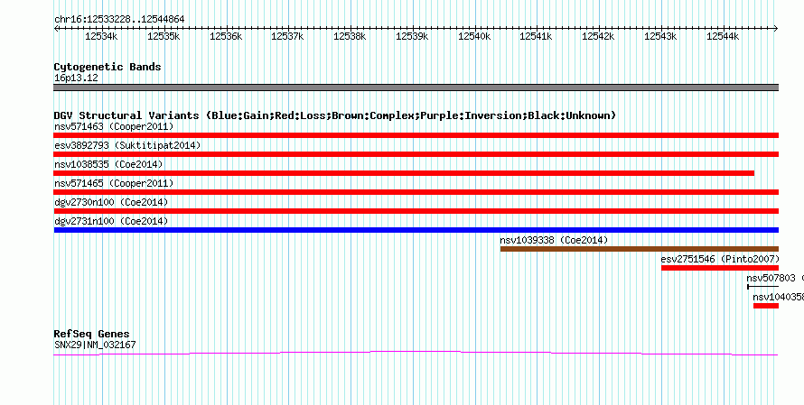804x405 pixels.
Task: Click the 12538k ruler tick label
Action: 350,36
